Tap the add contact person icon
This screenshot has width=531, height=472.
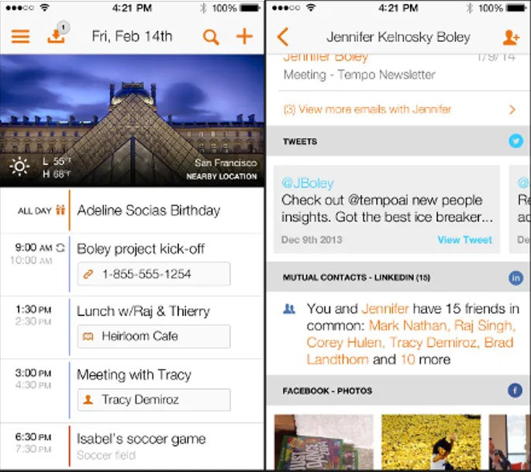[x=511, y=37]
